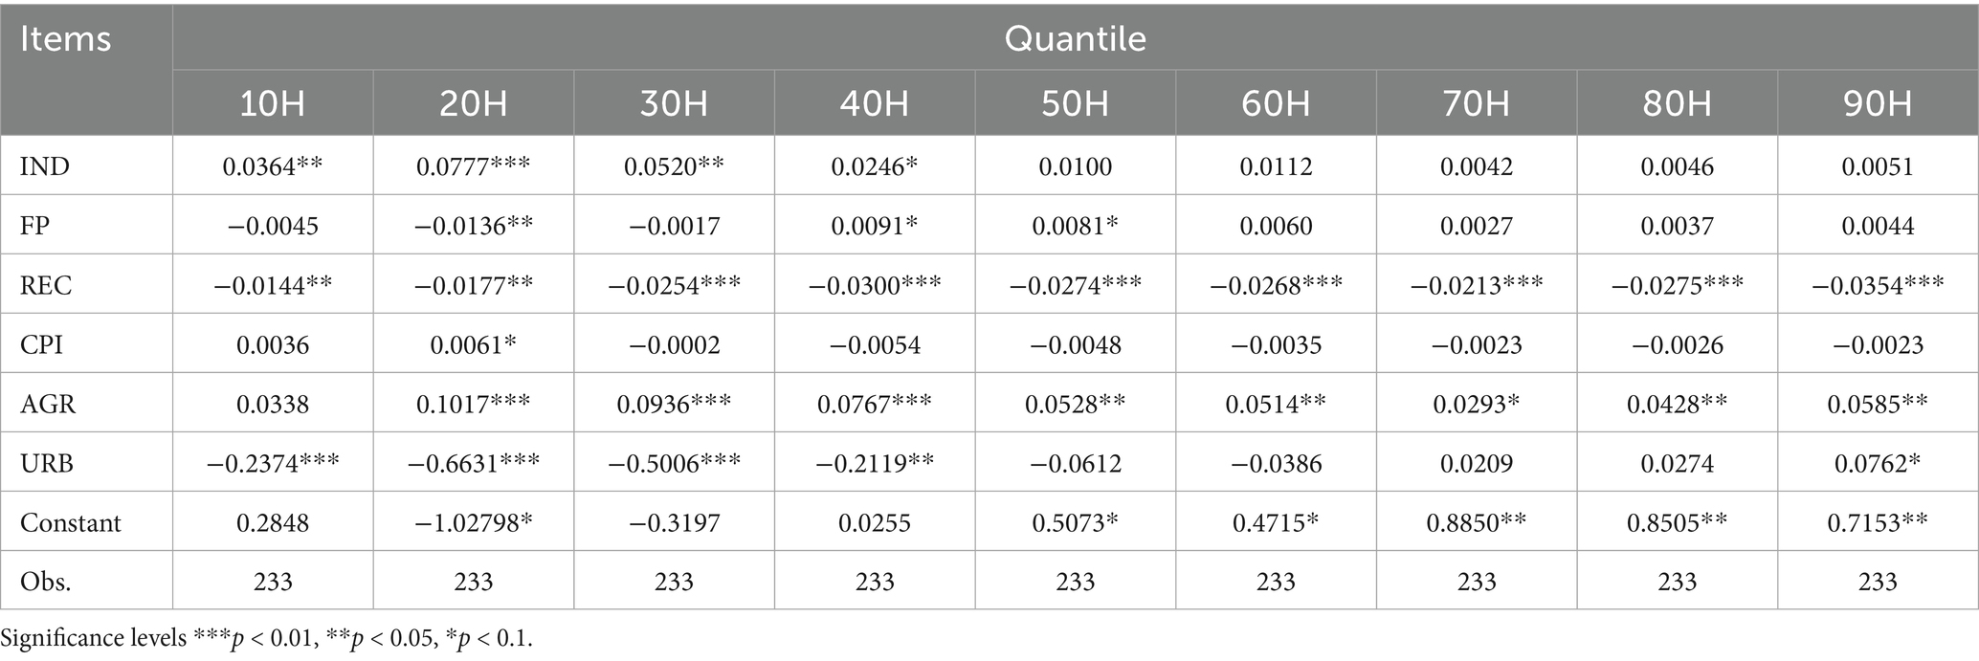Click the REC value −0.0354*** under 90H
1979x661 pixels.
(1878, 285)
